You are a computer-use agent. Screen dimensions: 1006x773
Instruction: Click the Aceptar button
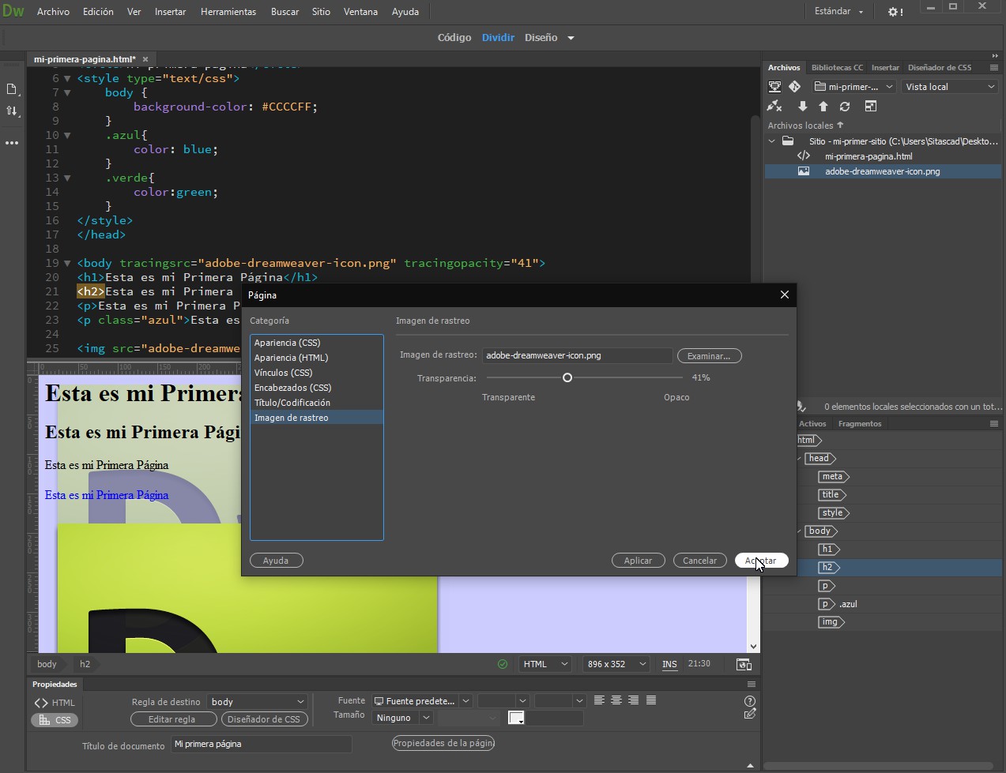(761, 561)
